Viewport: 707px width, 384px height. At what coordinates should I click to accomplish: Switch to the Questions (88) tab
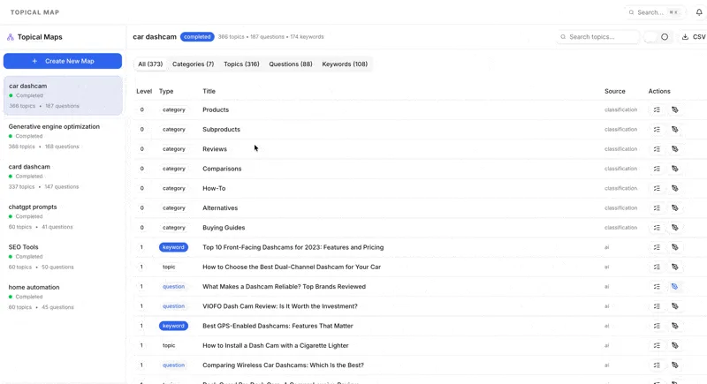point(291,64)
